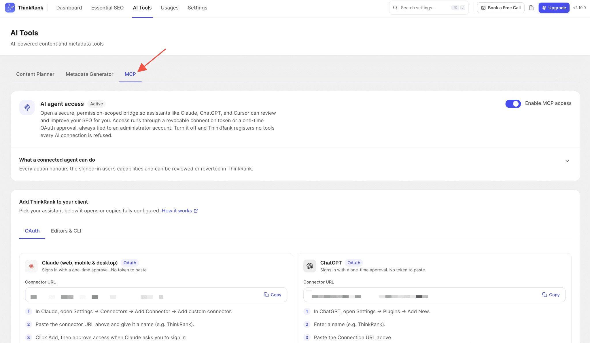Click the AI agent access plug icon

[x=27, y=107]
